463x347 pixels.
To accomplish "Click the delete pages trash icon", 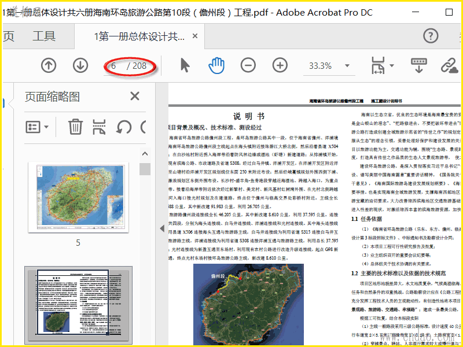I will [75, 127].
